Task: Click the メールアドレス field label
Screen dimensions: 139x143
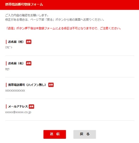Action: pyautogui.click(x=18, y=106)
